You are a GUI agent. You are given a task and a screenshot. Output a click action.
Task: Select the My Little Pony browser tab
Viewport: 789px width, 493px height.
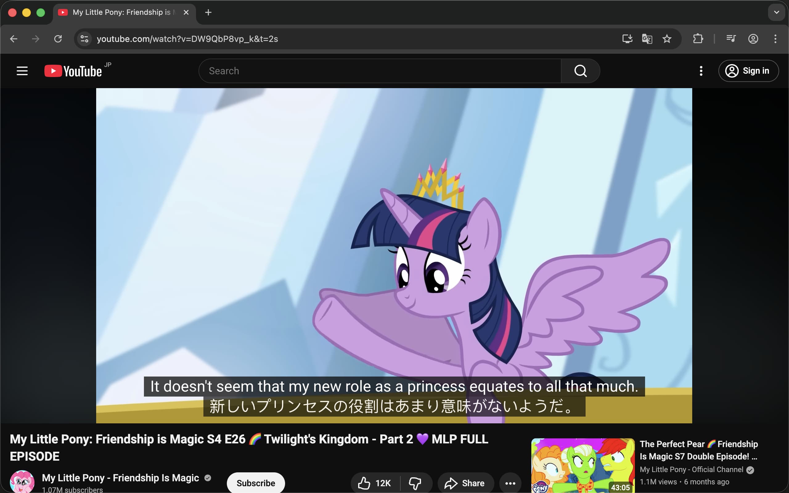(124, 12)
